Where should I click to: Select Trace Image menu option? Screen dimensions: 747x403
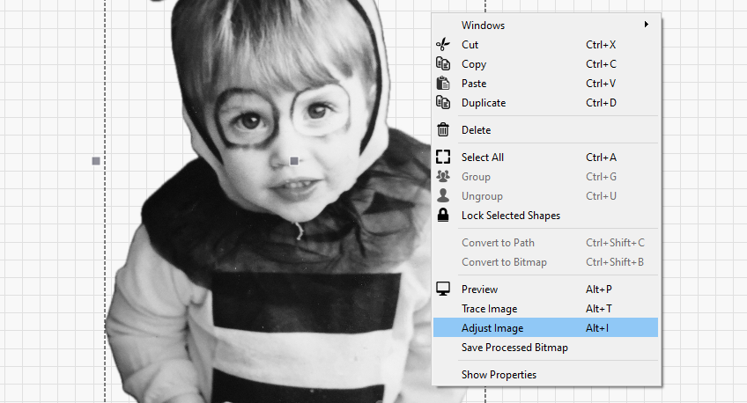coord(489,309)
